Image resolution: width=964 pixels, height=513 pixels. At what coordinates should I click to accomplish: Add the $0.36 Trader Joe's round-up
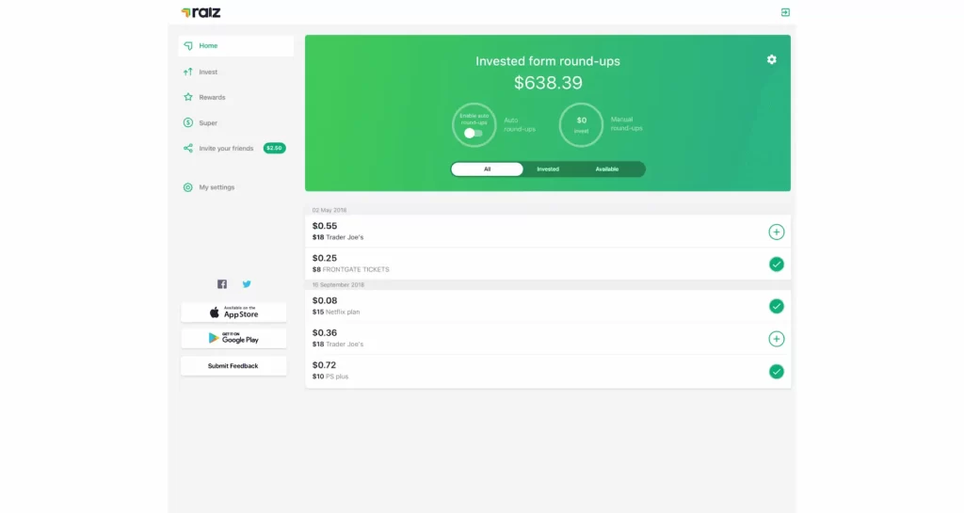click(777, 339)
